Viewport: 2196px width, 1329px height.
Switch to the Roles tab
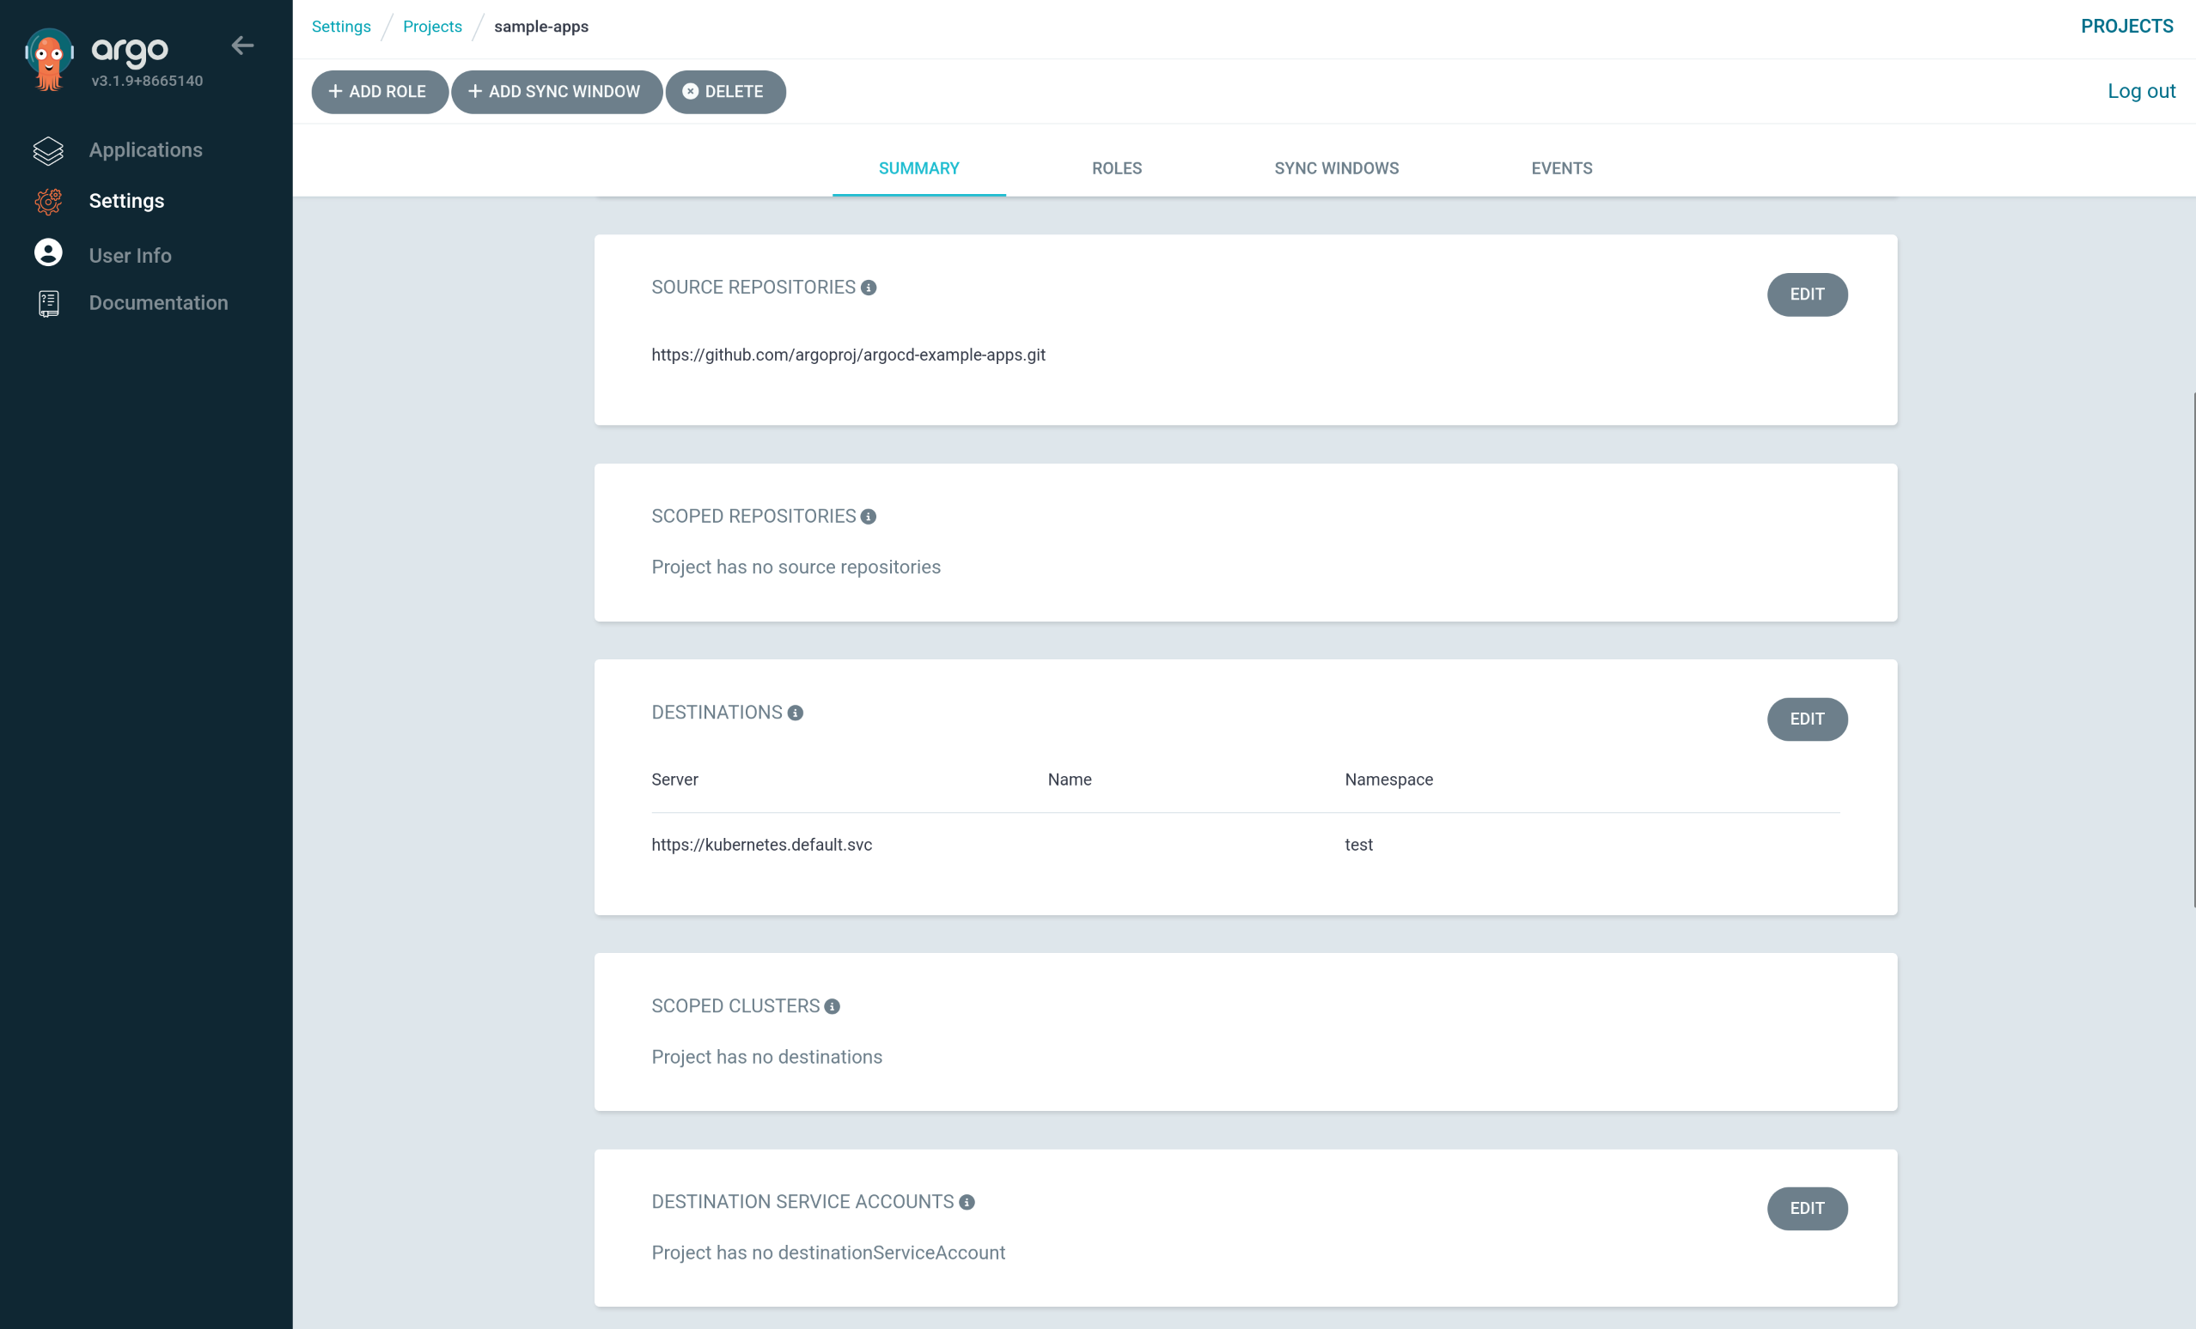click(1116, 168)
